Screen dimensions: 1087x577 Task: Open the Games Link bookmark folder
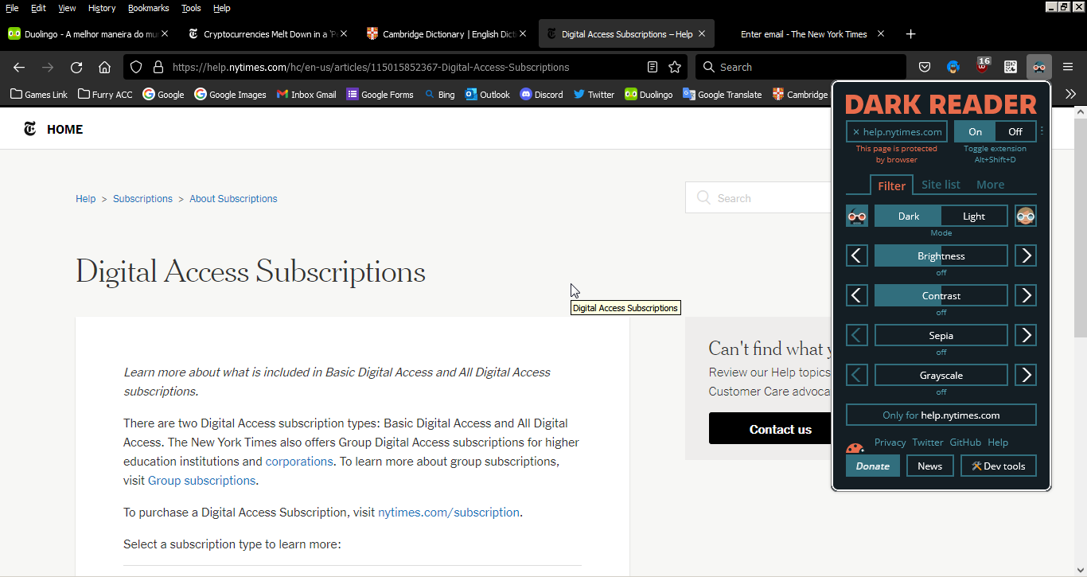[x=39, y=94]
